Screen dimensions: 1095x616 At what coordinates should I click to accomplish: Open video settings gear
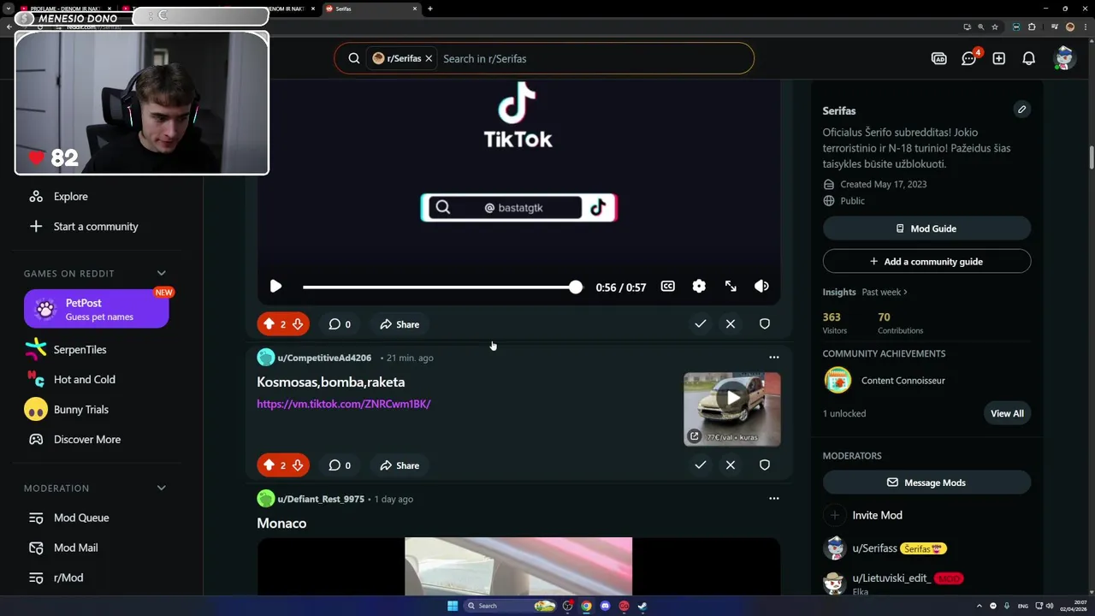pyautogui.click(x=699, y=287)
